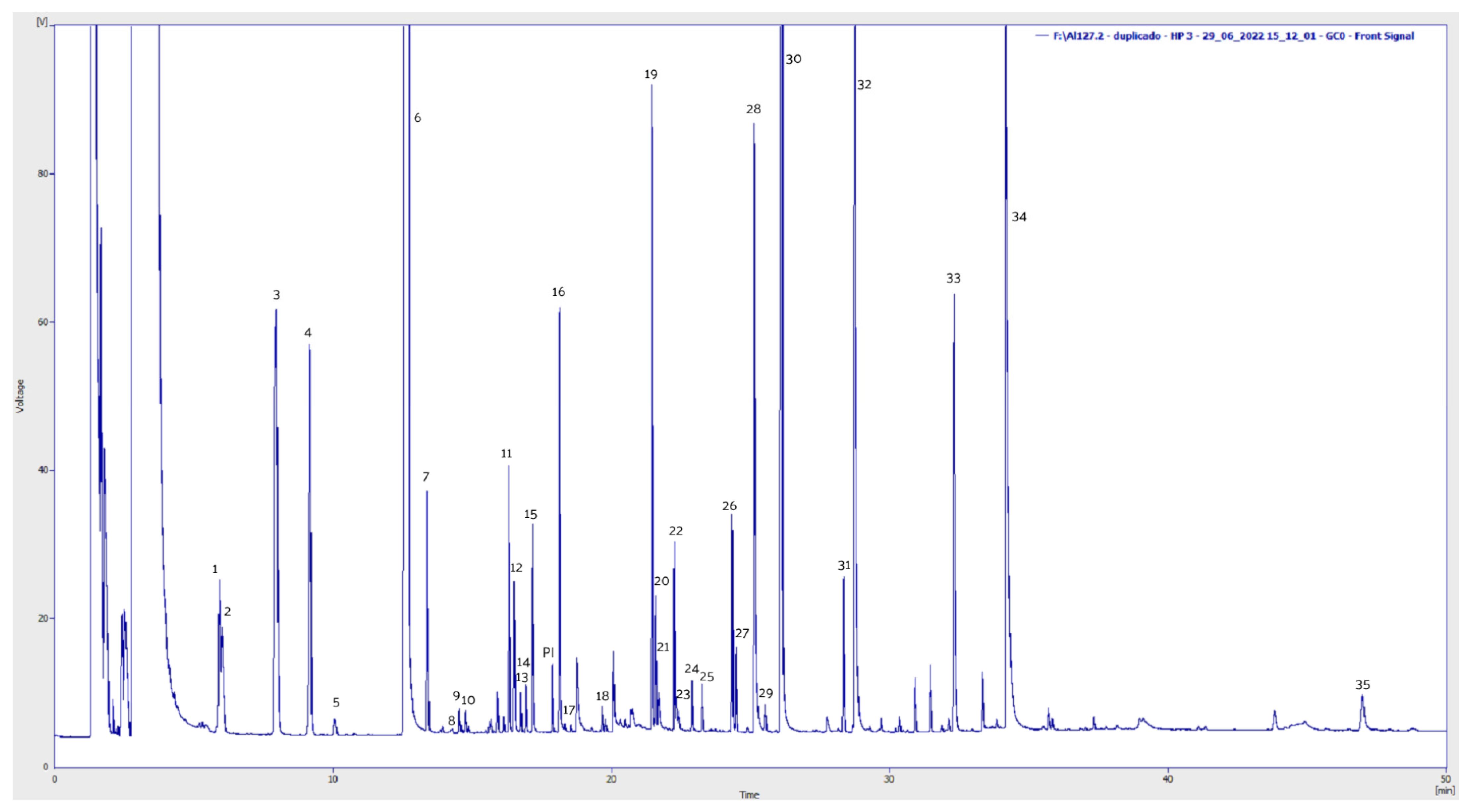Select peak label 21

point(663,647)
